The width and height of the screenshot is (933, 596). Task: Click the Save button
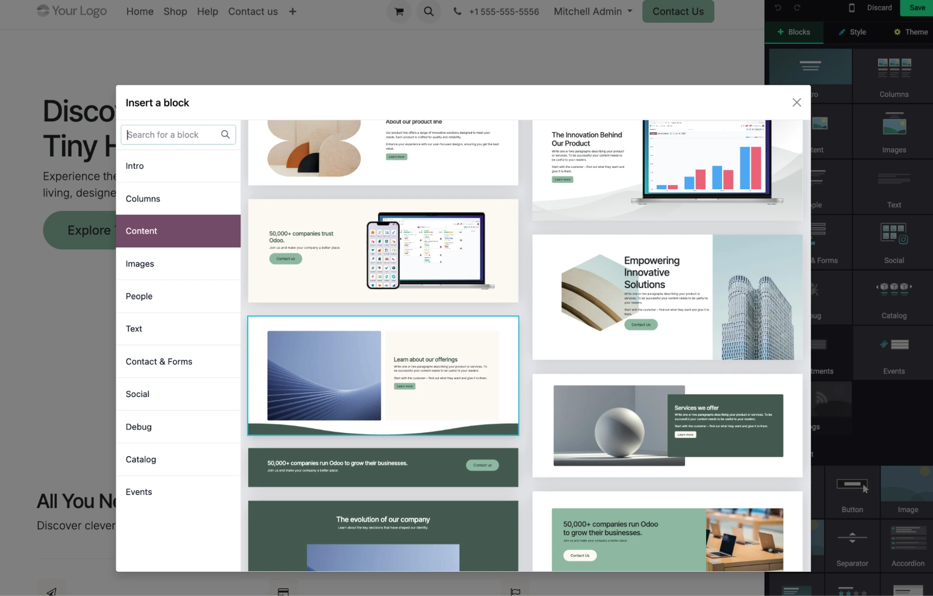[916, 8]
